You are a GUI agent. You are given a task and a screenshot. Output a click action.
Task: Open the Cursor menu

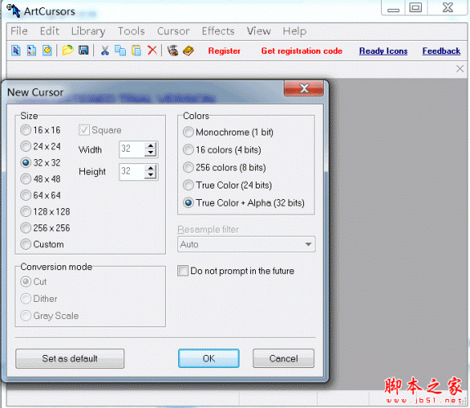(x=173, y=31)
